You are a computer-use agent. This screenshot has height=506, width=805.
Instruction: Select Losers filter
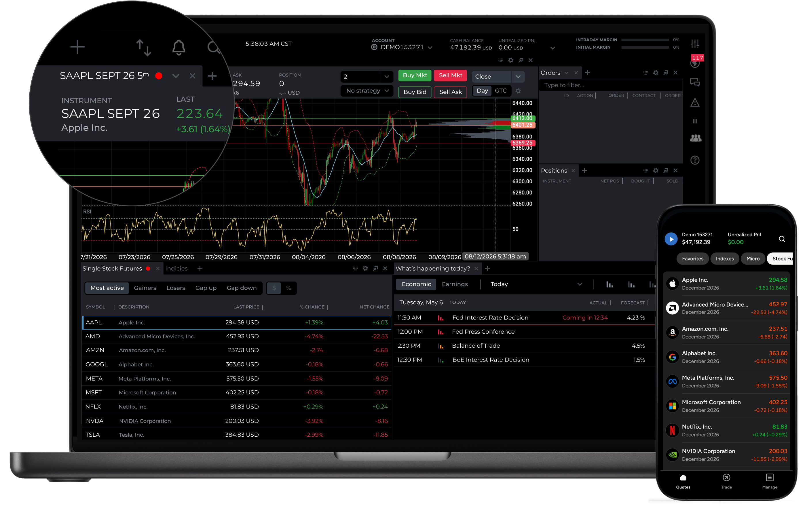pyautogui.click(x=176, y=288)
